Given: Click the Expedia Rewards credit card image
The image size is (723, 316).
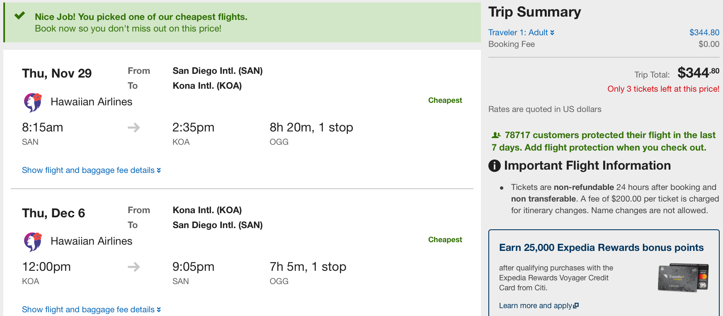Looking at the screenshot, I should click(x=683, y=277).
